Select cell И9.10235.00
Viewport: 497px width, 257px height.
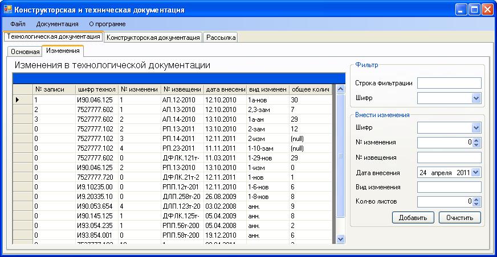[x=97, y=187]
